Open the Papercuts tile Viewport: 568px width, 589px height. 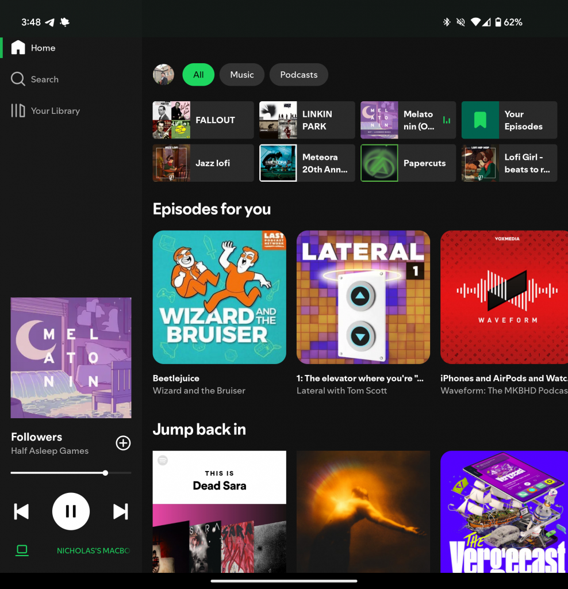point(408,163)
